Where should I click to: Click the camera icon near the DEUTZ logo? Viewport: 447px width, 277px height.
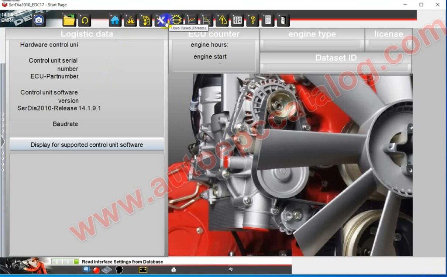(38, 20)
